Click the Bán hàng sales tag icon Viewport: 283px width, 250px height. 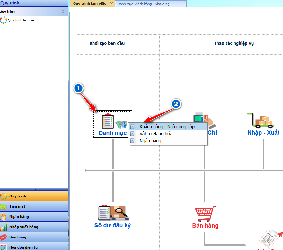coord(4,237)
